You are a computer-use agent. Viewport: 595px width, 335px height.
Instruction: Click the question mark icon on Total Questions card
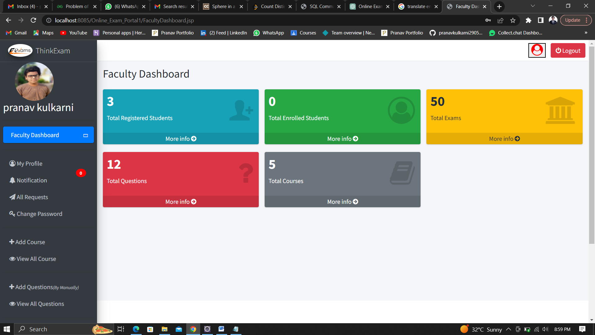[x=246, y=173]
